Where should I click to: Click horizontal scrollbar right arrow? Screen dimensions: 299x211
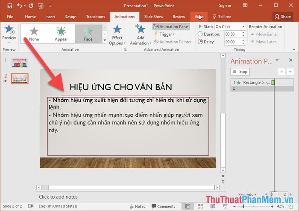tap(217, 188)
